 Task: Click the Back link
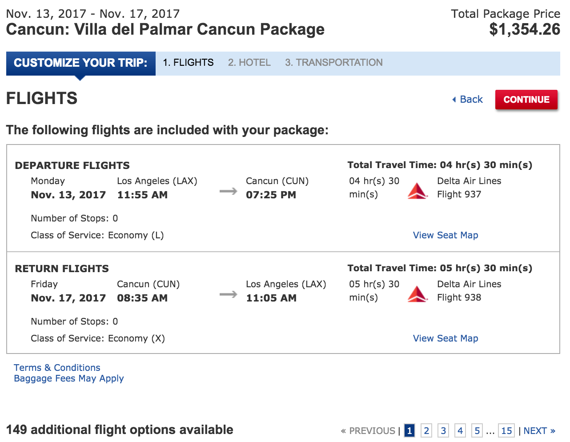470,99
